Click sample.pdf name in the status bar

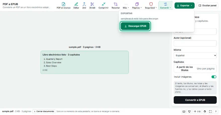8,111
